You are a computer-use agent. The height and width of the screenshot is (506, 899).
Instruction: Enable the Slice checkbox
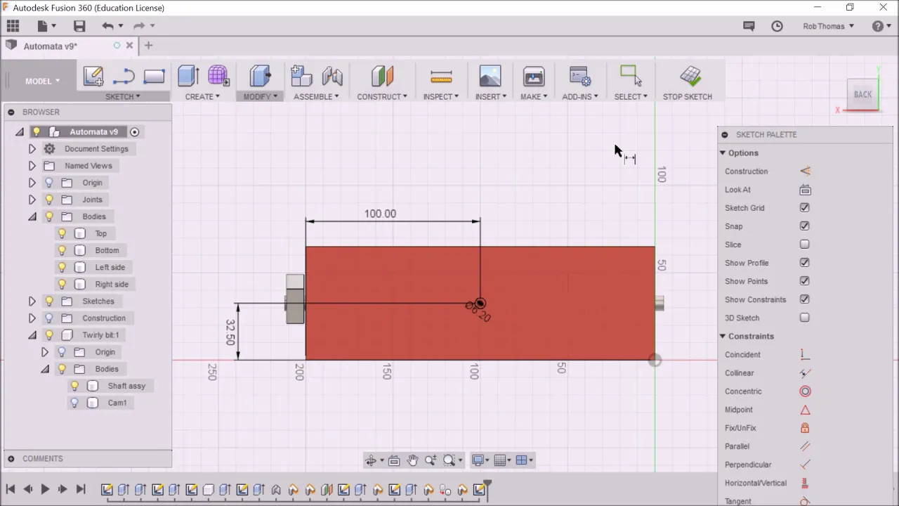pos(805,245)
